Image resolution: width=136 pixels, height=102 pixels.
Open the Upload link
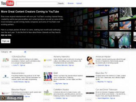[x=79, y=3]
